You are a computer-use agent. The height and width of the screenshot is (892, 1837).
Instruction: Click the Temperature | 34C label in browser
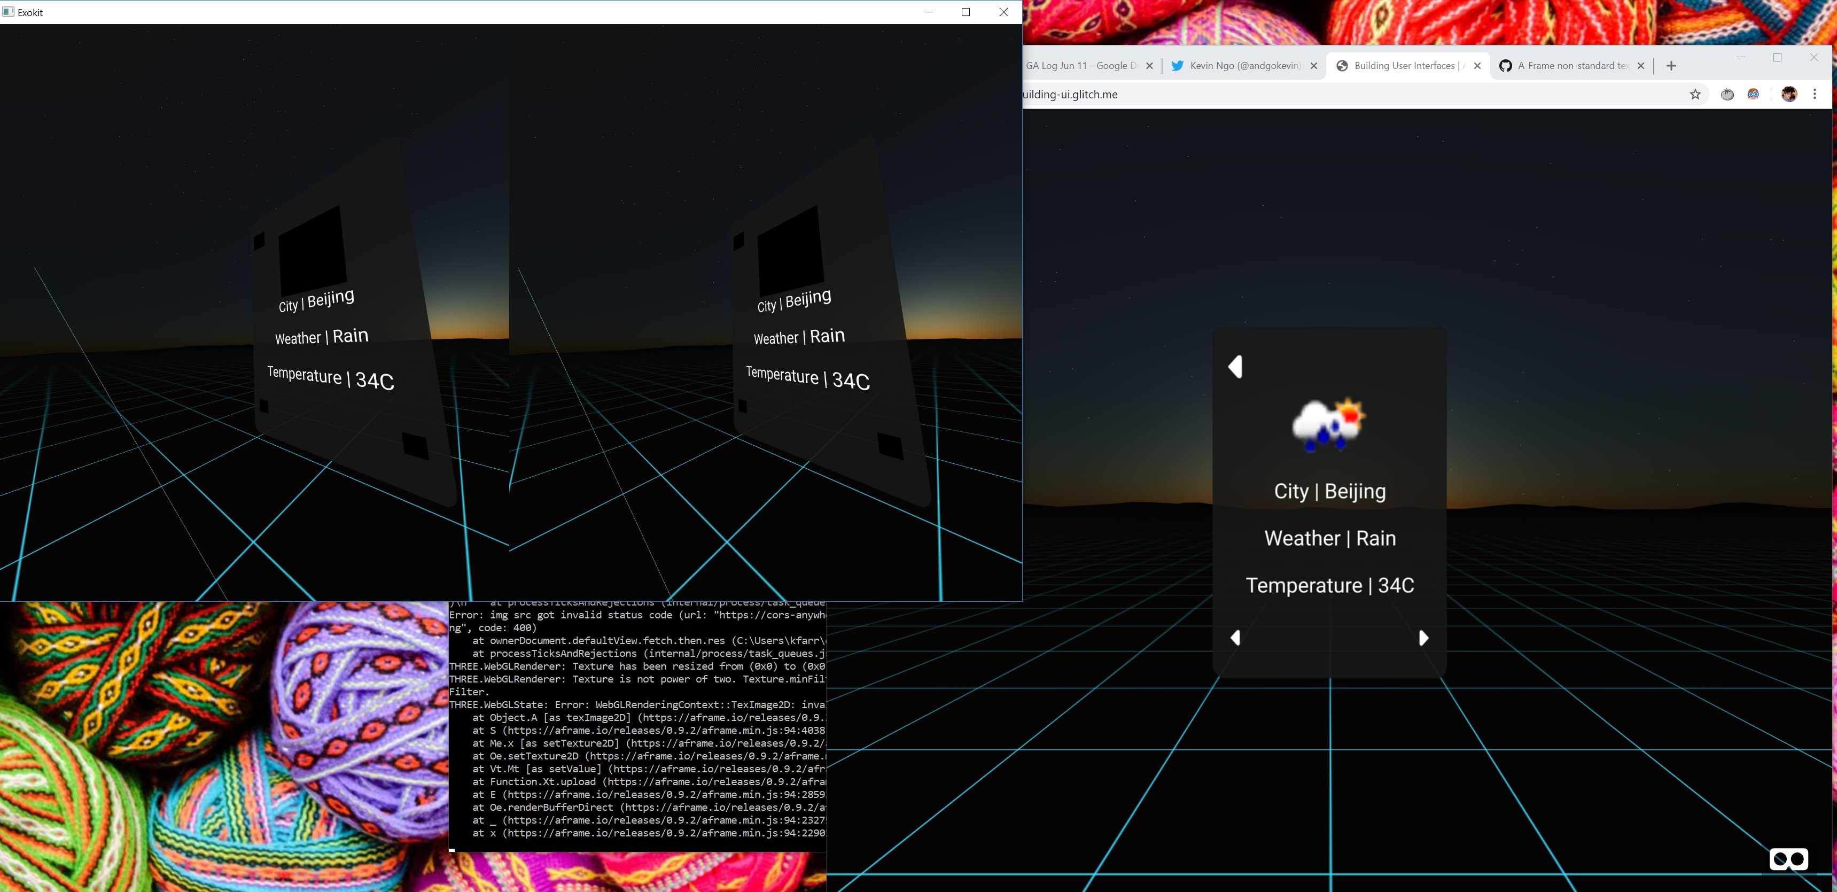pos(1329,585)
